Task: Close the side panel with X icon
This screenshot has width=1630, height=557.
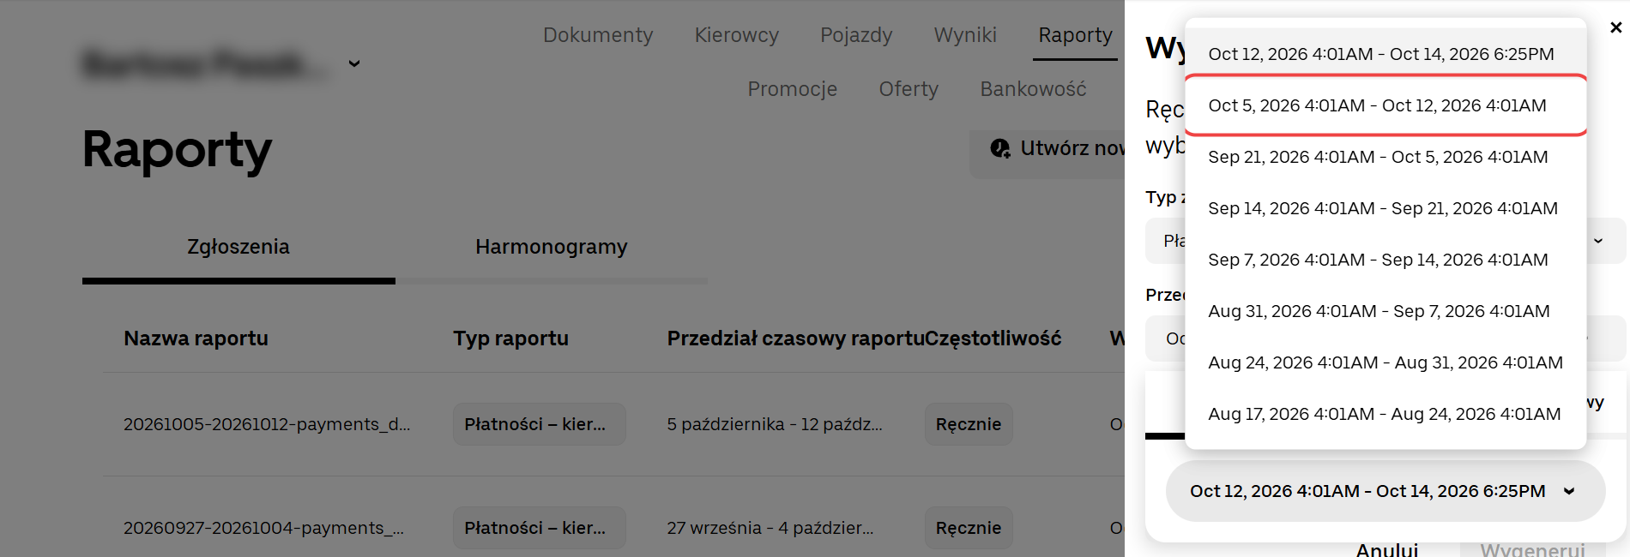Action: [1615, 27]
